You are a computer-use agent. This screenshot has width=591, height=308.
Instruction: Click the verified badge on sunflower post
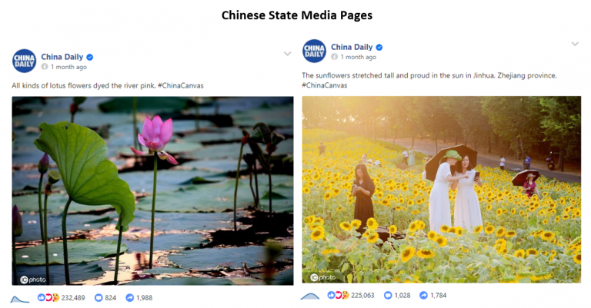tap(379, 48)
